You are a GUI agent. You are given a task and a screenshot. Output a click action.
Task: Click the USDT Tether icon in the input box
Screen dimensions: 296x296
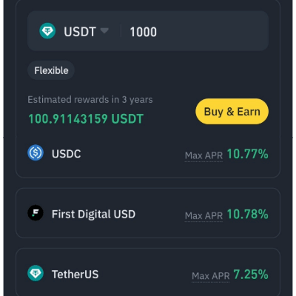47,31
